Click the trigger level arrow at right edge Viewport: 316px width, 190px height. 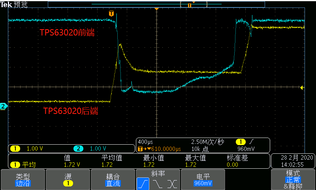pyautogui.click(x=302, y=88)
